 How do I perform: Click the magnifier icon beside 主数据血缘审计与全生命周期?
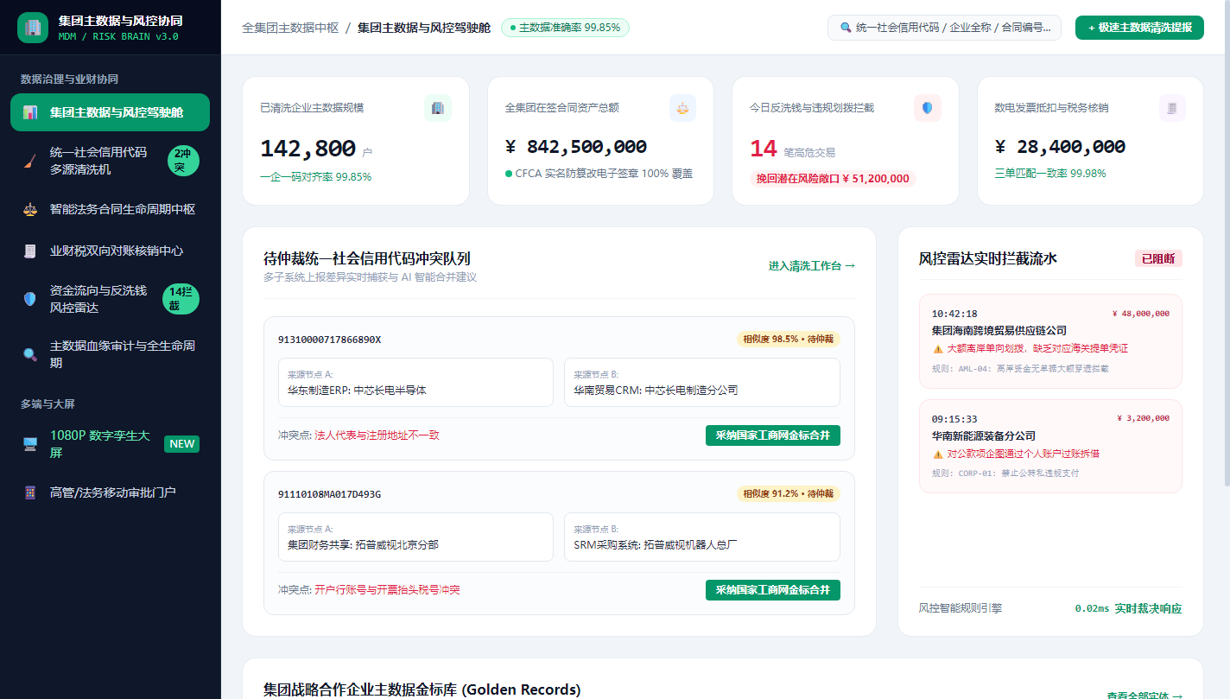coord(30,354)
